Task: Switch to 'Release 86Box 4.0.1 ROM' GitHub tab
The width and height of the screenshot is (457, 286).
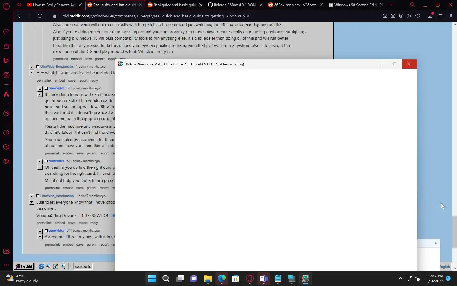Action: point(235,5)
